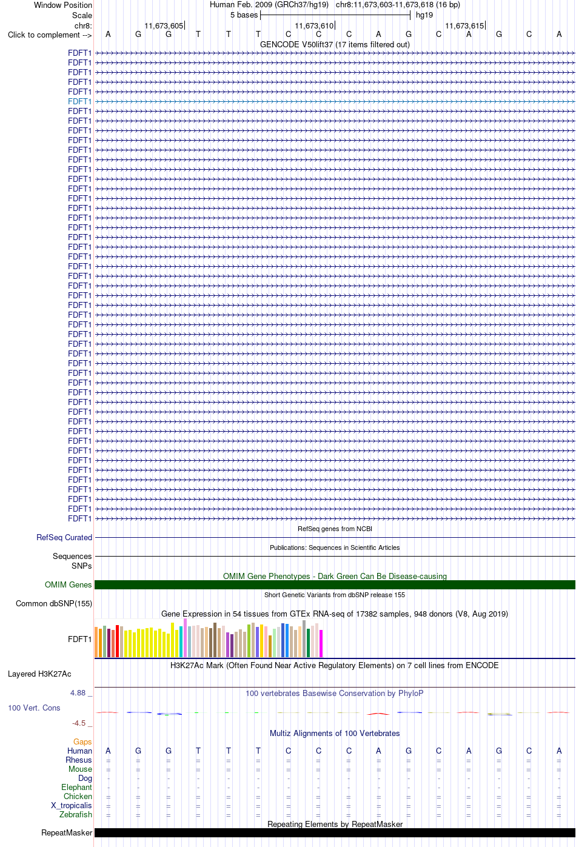Screen dimensions: 576x847
Task: Open the GENCODE V50lift37 track title
Action: (335, 44)
